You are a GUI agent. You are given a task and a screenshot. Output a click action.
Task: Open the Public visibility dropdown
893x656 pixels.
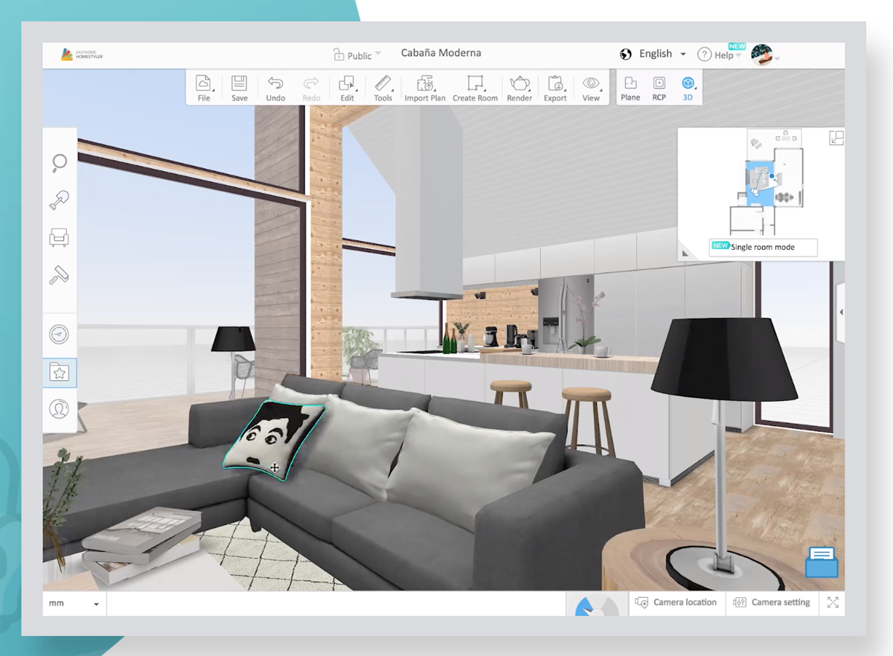[x=357, y=55]
